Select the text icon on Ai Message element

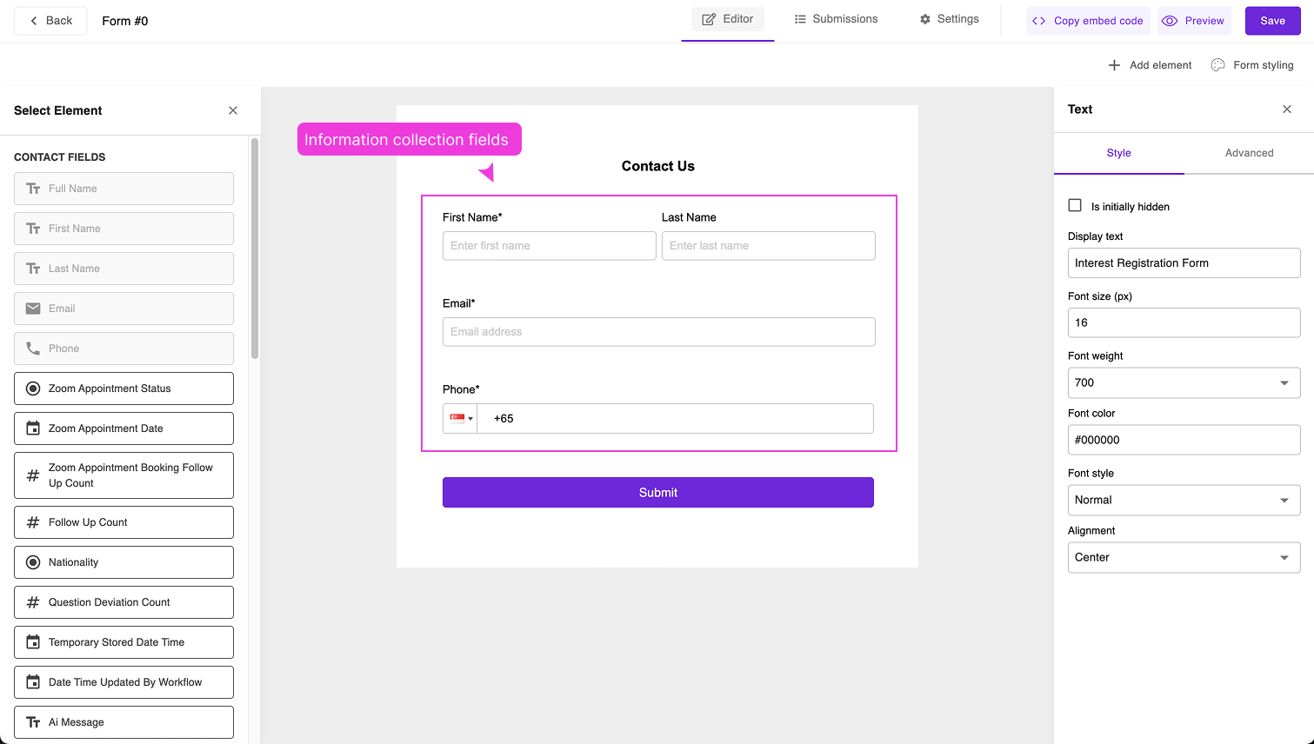point(32,722)
